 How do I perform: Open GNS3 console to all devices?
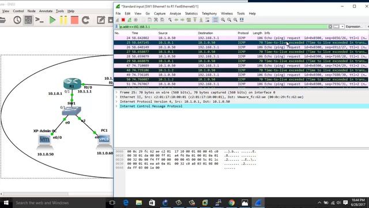tap(39, 20)
